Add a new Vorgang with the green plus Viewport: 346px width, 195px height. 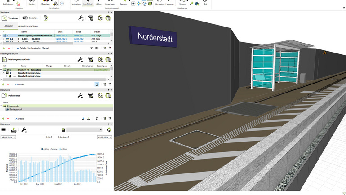tap(4, 48)
